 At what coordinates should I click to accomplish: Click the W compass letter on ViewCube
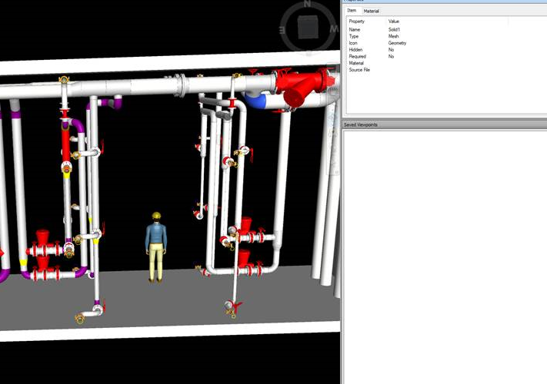click(333, 29)
